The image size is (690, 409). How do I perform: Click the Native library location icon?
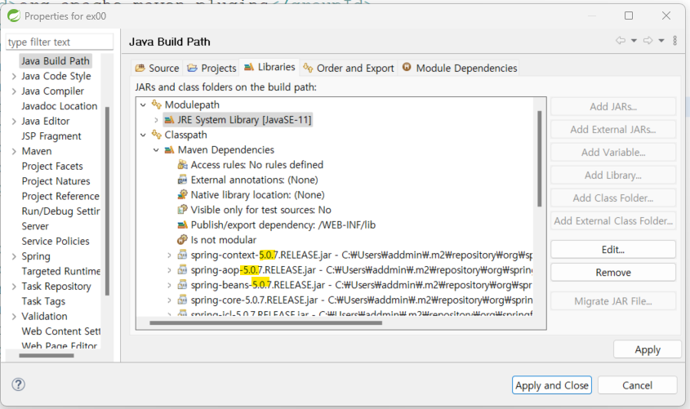coord(182,194)
